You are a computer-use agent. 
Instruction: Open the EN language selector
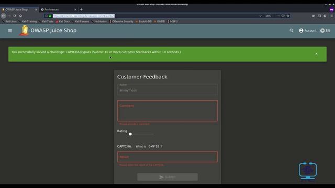325,31
